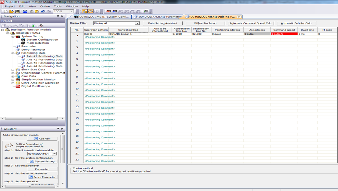Click the green refresh icon in Project toolbar
Screen dimensions: 338x191
[x=33, y=26]
